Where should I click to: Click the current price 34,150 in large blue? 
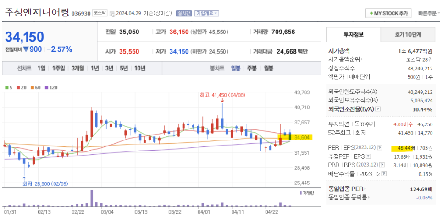25,37
